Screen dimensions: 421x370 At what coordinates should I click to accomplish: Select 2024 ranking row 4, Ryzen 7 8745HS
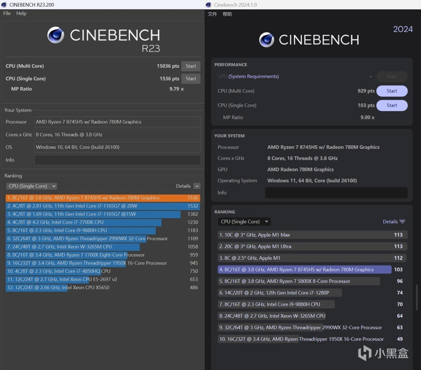(312, 269)
